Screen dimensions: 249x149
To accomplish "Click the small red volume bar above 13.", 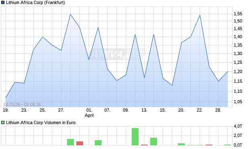I will (144, 145).
